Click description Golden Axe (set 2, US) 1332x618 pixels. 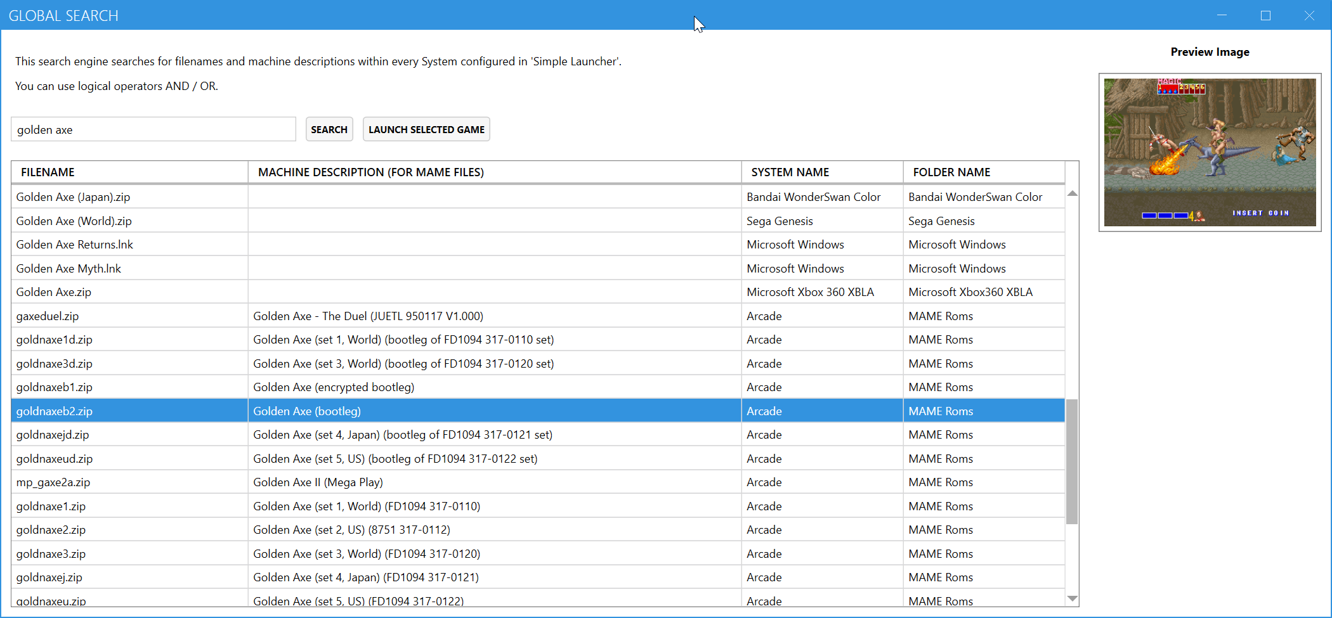(351, 530)
